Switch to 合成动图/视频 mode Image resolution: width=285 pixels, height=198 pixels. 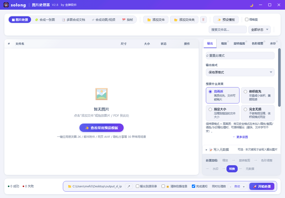coord(103,20)
